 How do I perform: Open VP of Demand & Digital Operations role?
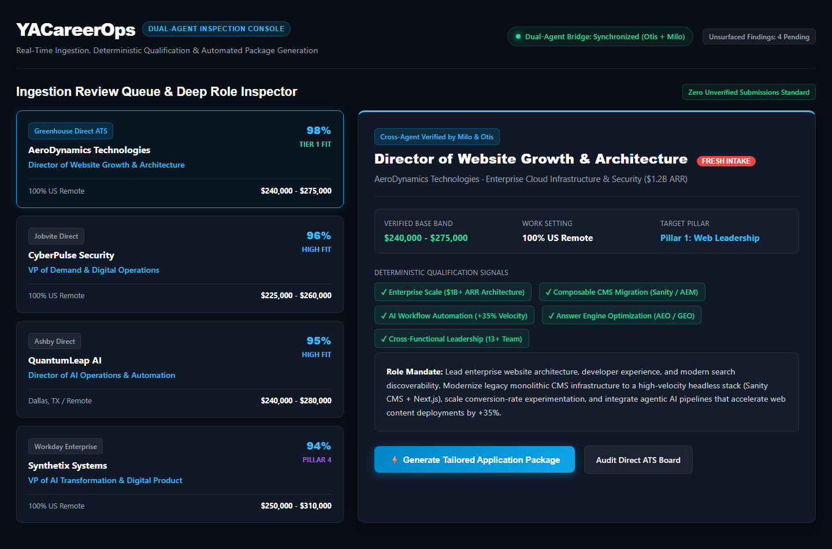tap(94, 270)
